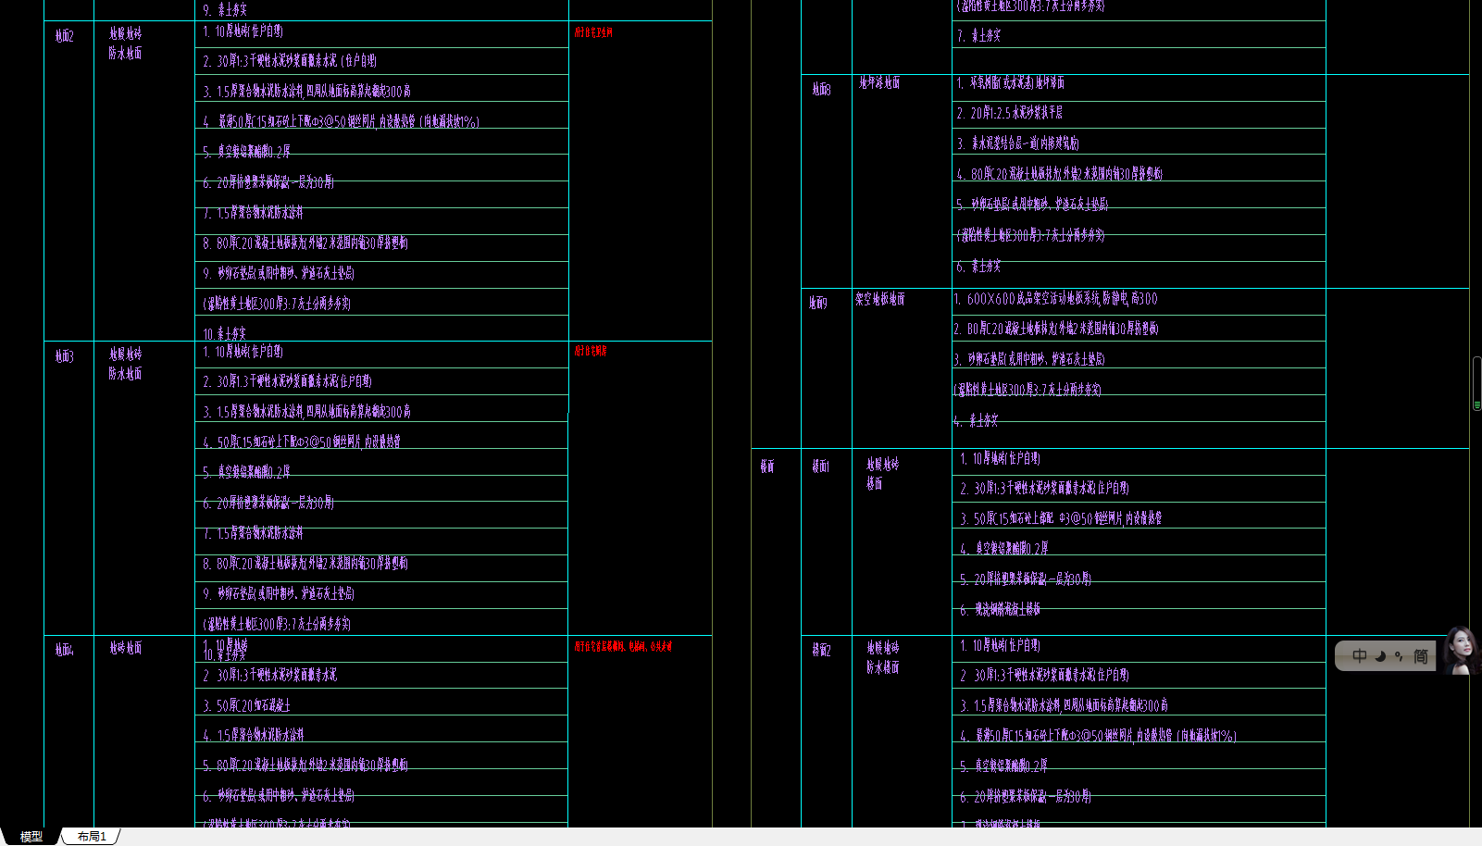The height and width of the screenshot is (846, 1482).
Task: Click 防水地面 label in the 地面3 row
Action: (x=125, y=374)
